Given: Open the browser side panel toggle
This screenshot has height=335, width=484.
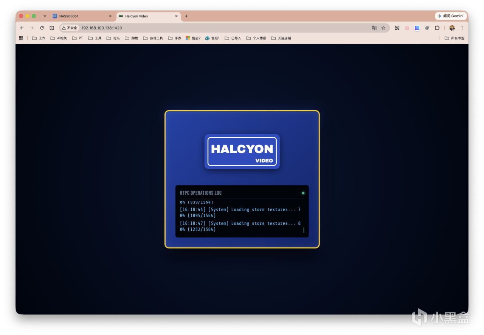Looking at the screenshot, I should [52, 28].
